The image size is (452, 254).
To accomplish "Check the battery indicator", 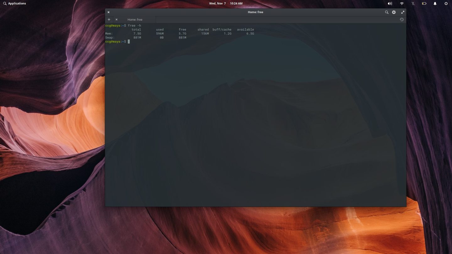I will (424, 3).
